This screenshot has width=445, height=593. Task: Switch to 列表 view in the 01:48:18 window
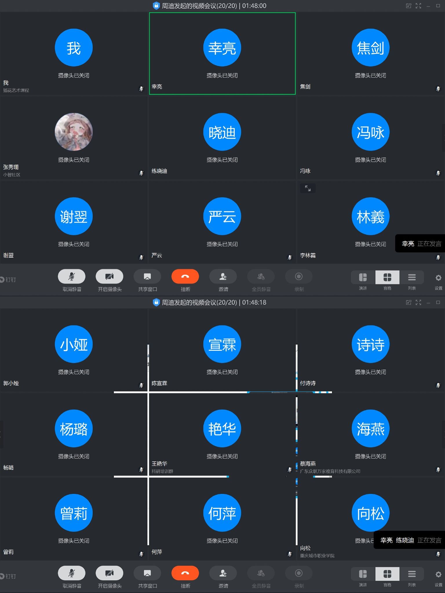pyautogui.click(x=412, y=574)
